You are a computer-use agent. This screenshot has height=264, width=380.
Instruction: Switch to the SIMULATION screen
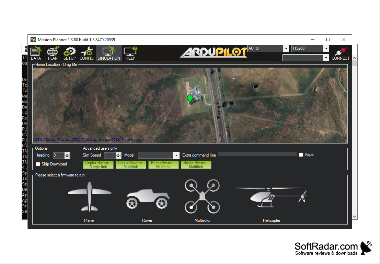pos(109,53)
